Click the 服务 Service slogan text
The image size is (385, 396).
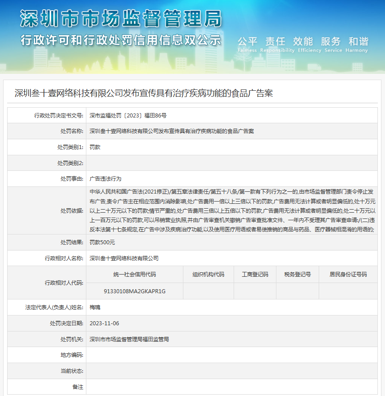(333, 44)
